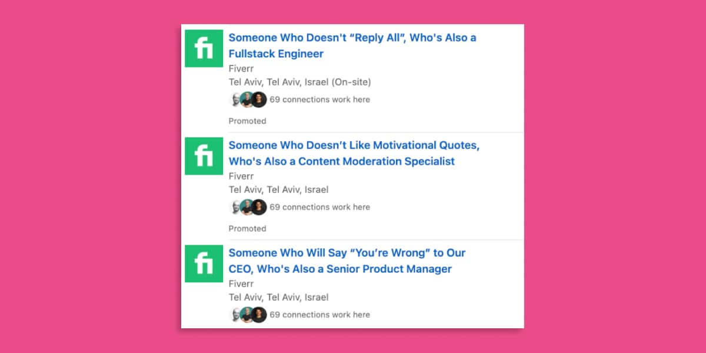706x353 pixels.
Task: Click location text under Senior Product Manager job
Action: (x=278, y=297)
